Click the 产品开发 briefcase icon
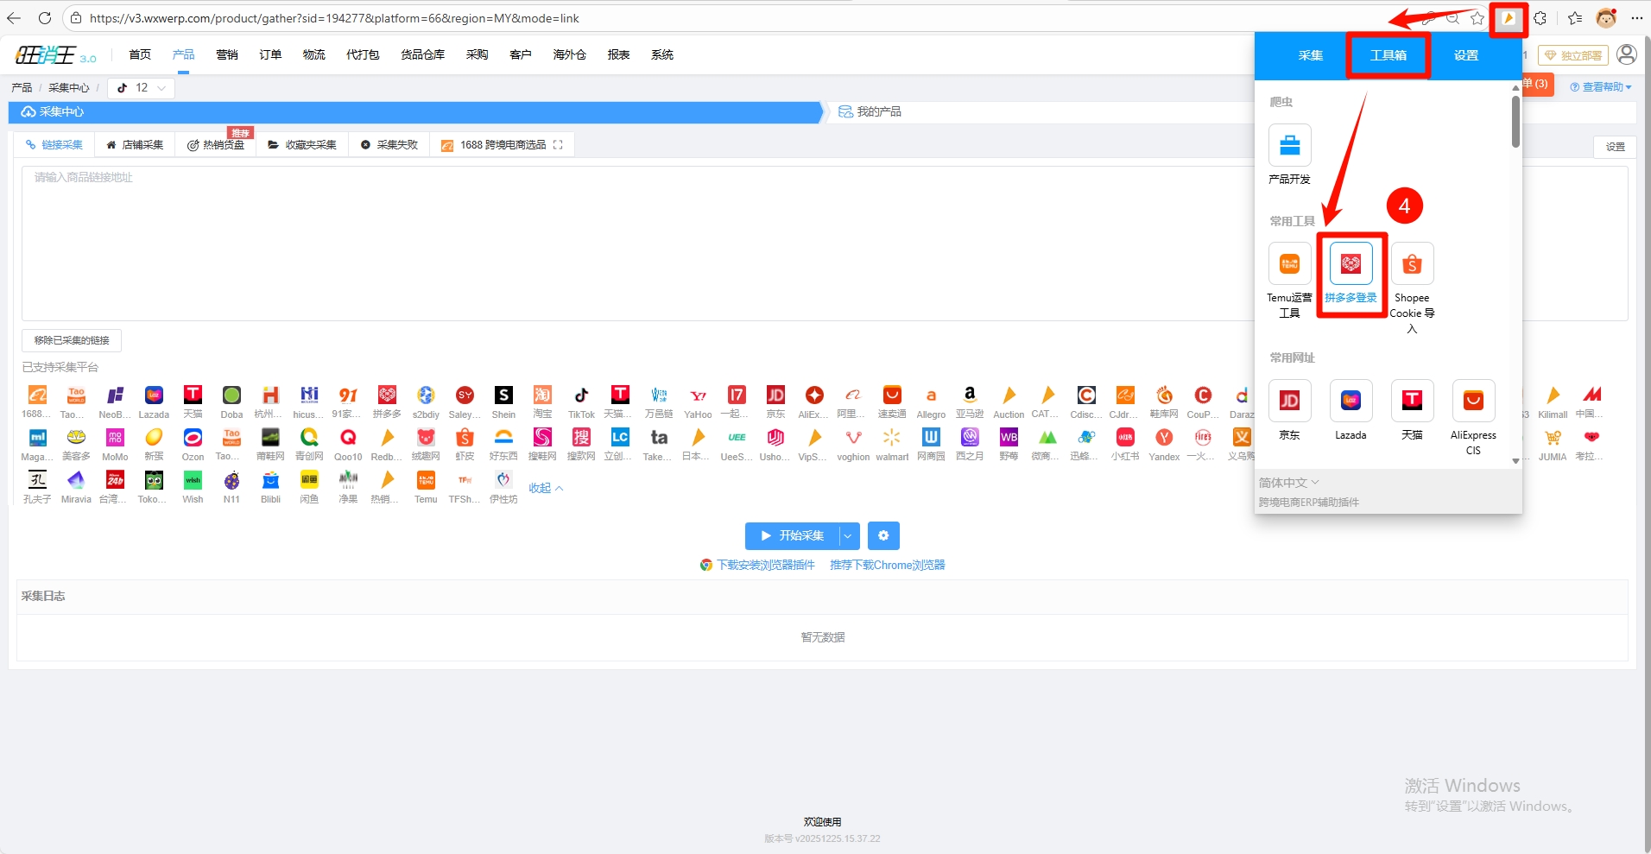Viewport: 1651px width, 854px height. (x=1289, y=146)
